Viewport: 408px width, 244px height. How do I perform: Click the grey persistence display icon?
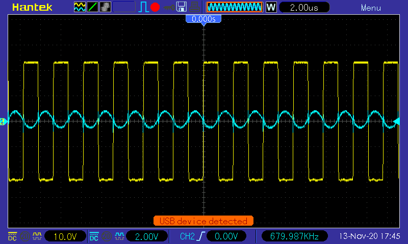(x=105, y=7)
